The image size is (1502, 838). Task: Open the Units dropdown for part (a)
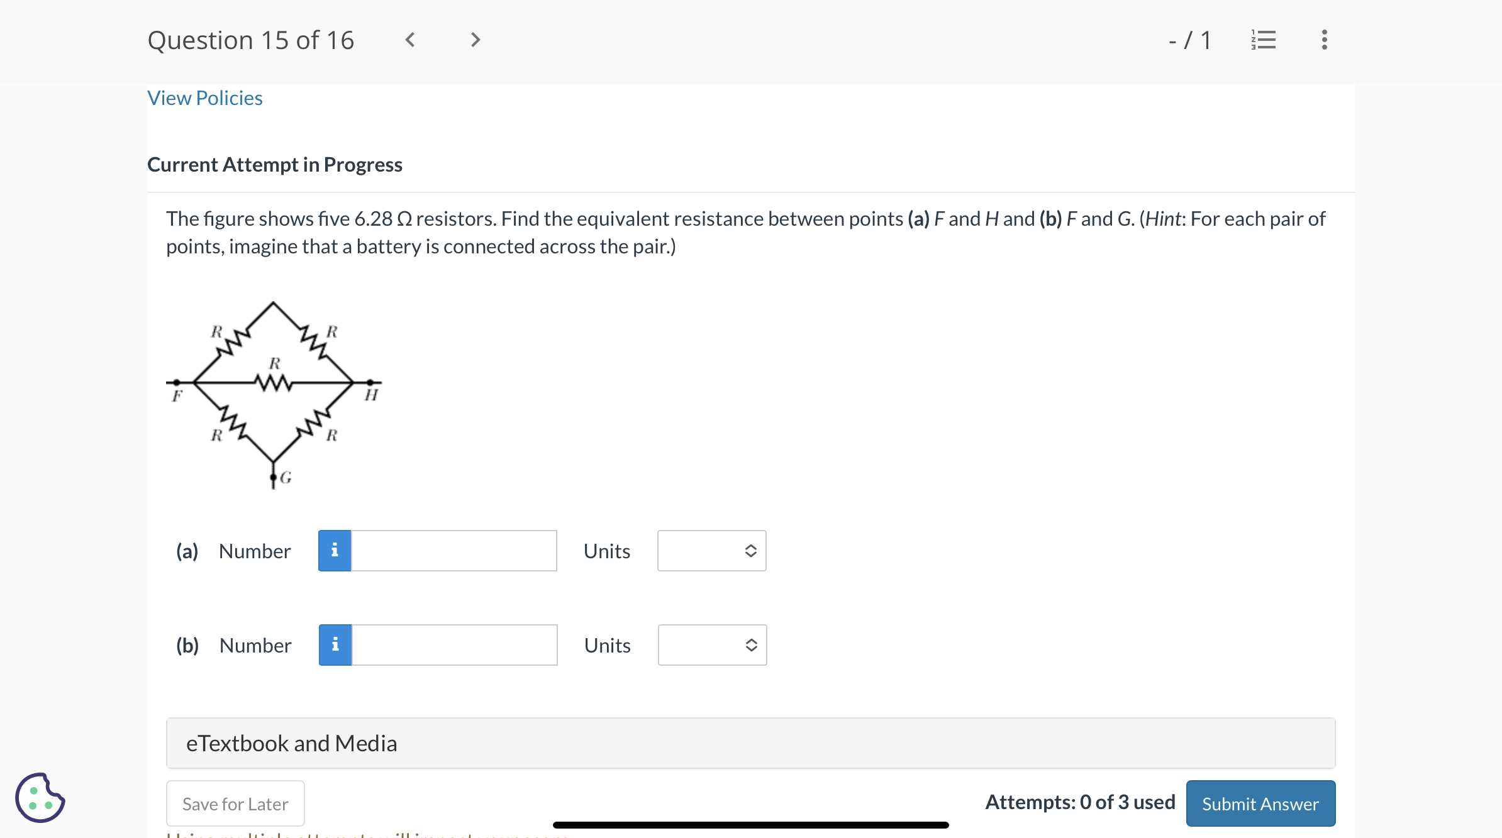711,550
